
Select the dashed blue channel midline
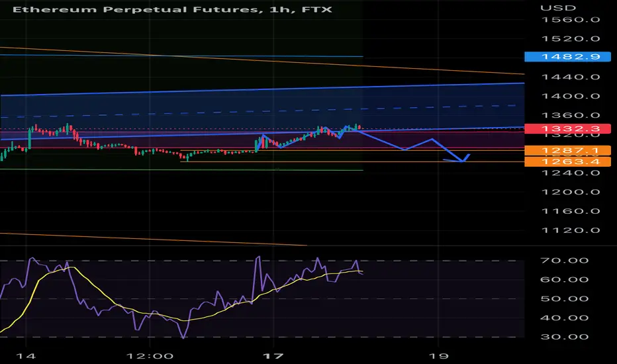pos(260,111)
